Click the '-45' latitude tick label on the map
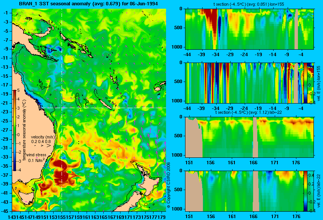 click(x=5, y=211)
